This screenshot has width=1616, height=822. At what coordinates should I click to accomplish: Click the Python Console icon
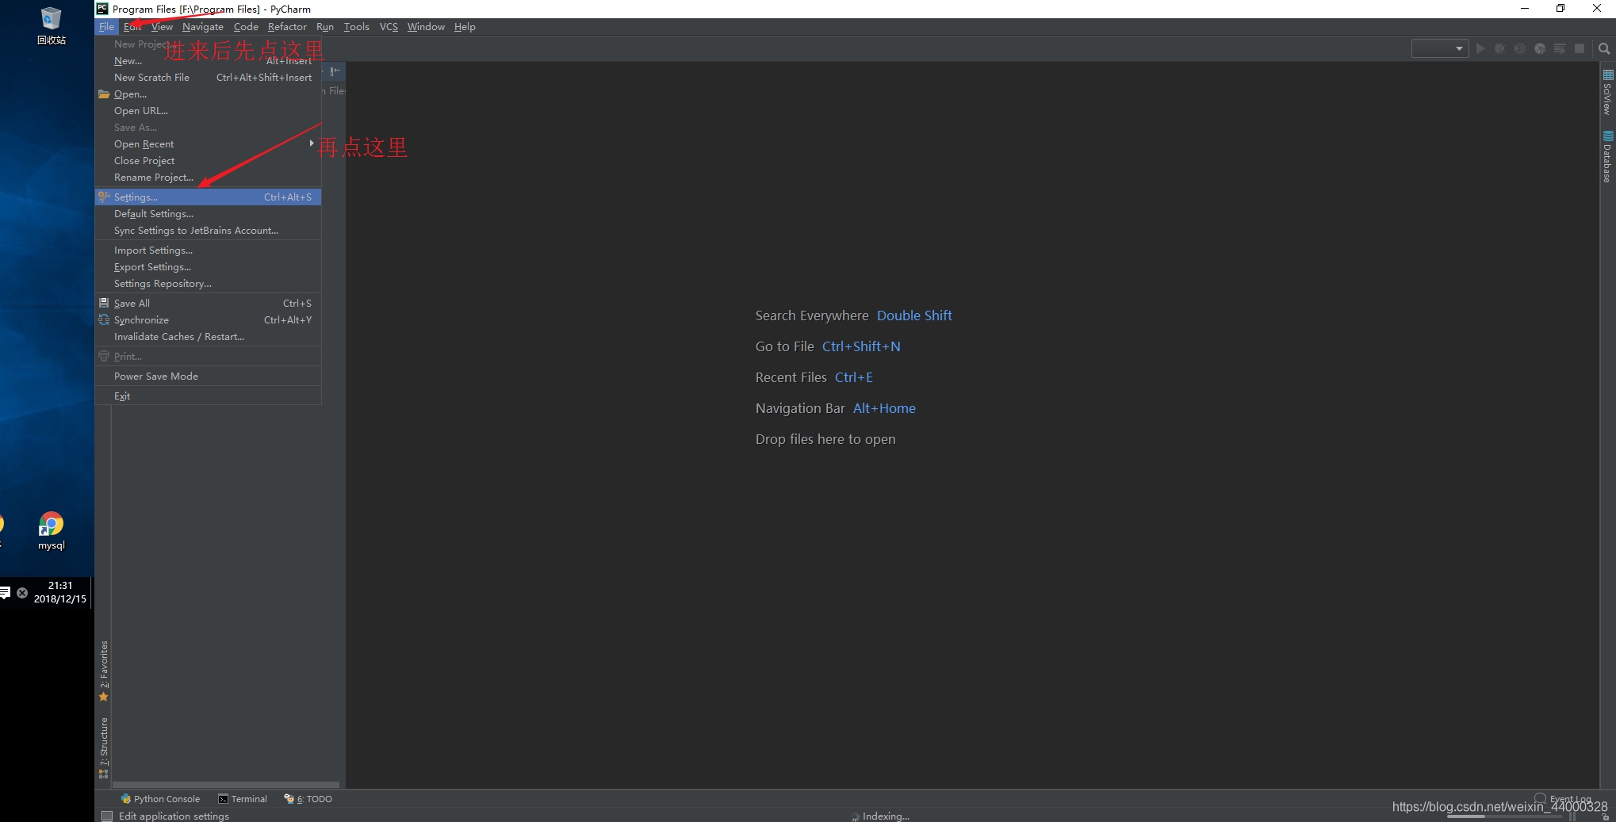coord(125,799)
